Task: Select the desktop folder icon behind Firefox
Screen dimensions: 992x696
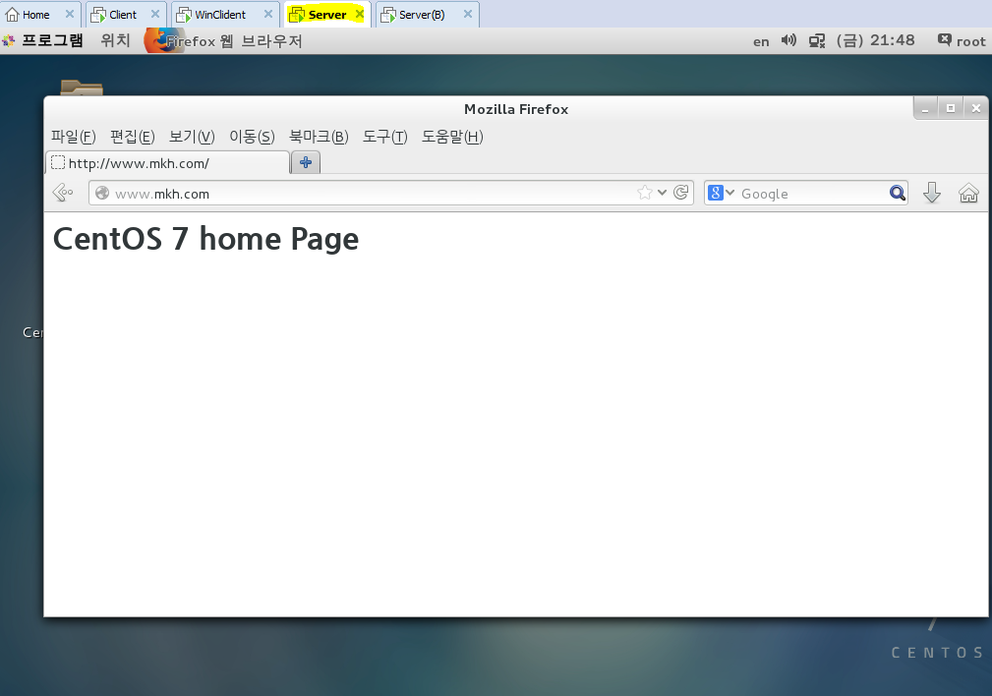Action: pos(82,87)
